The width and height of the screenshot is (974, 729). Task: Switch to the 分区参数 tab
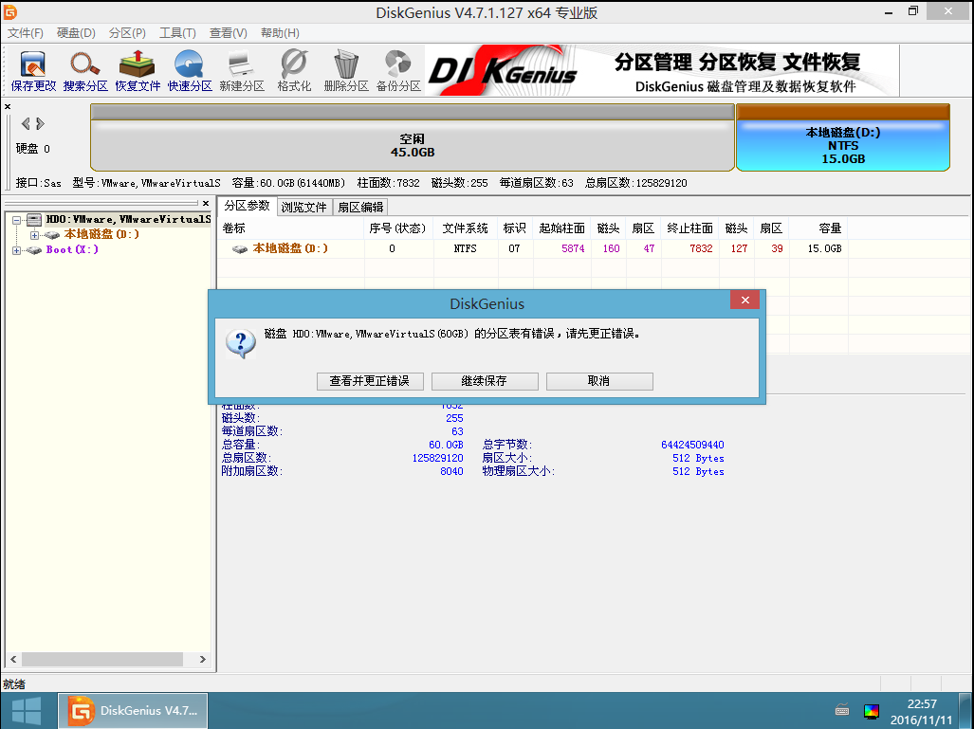247,206
